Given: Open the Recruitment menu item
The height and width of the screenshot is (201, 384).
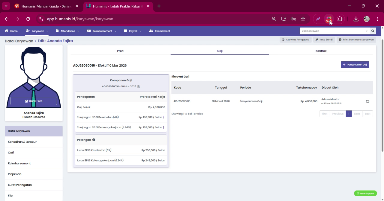Looking at the screenshot, I should point(159,31).
